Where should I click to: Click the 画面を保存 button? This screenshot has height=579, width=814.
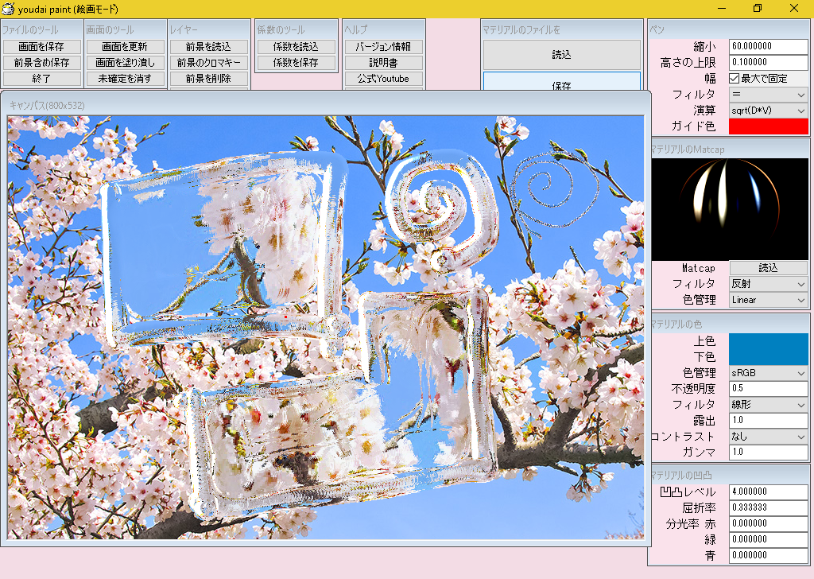[x=42, y=47]
